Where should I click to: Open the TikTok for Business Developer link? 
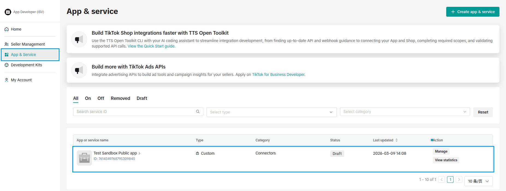(278, 74)
